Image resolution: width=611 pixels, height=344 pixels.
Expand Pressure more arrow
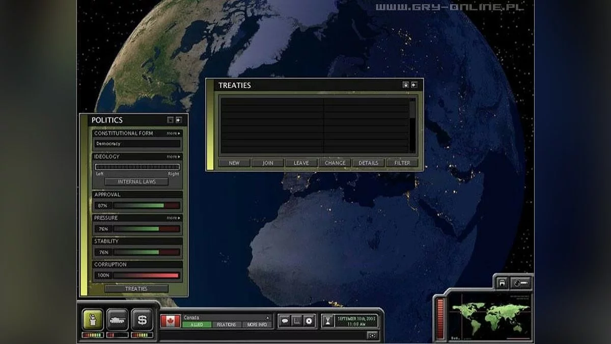174,218
